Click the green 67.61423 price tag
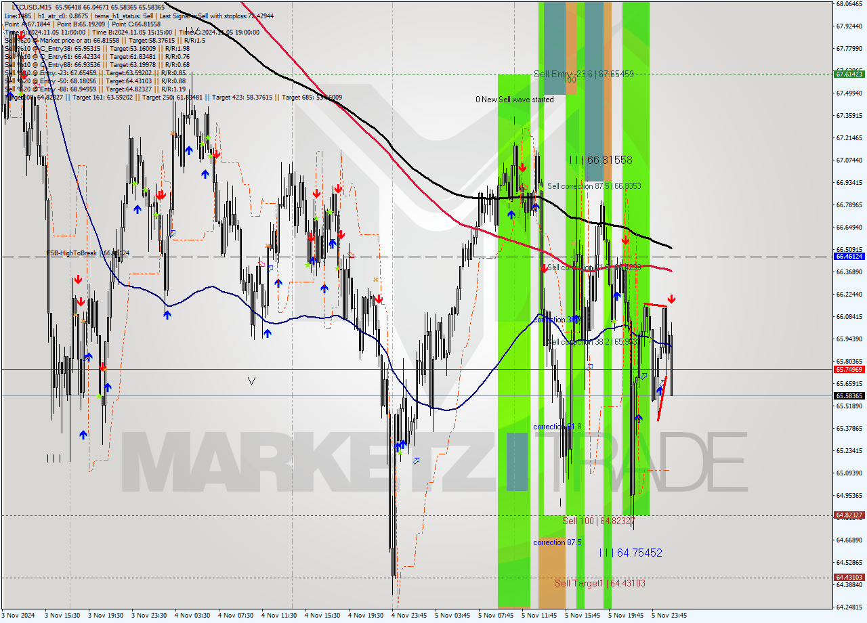Image resolution: width=867 pixels, height=623 pixels. coord(849,74)
